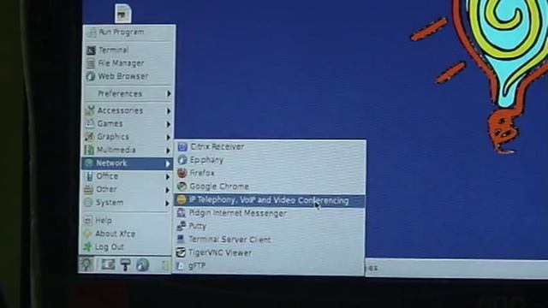The width and height of the screenshot is (548, 308).
Task: Click the Games category icon
Action: [90, 123]
